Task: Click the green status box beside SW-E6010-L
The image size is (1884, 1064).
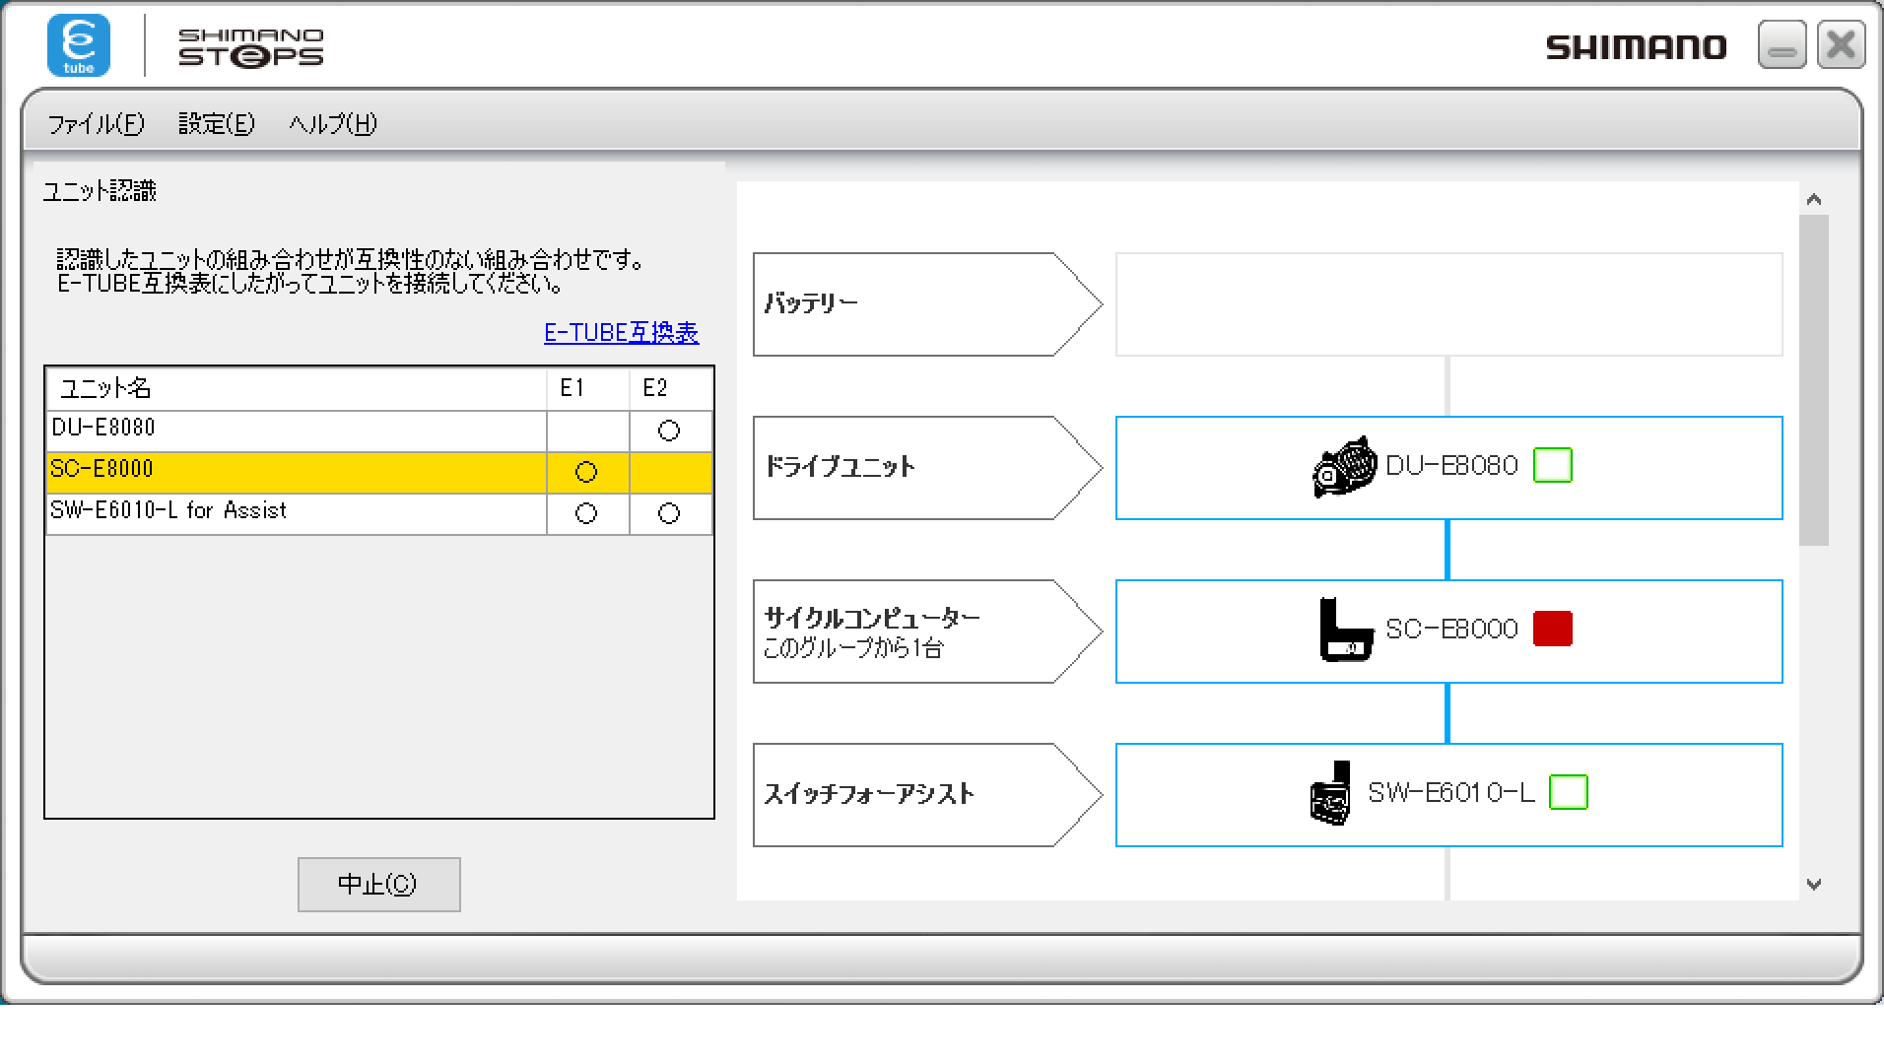Action: tap(1568, 792)
